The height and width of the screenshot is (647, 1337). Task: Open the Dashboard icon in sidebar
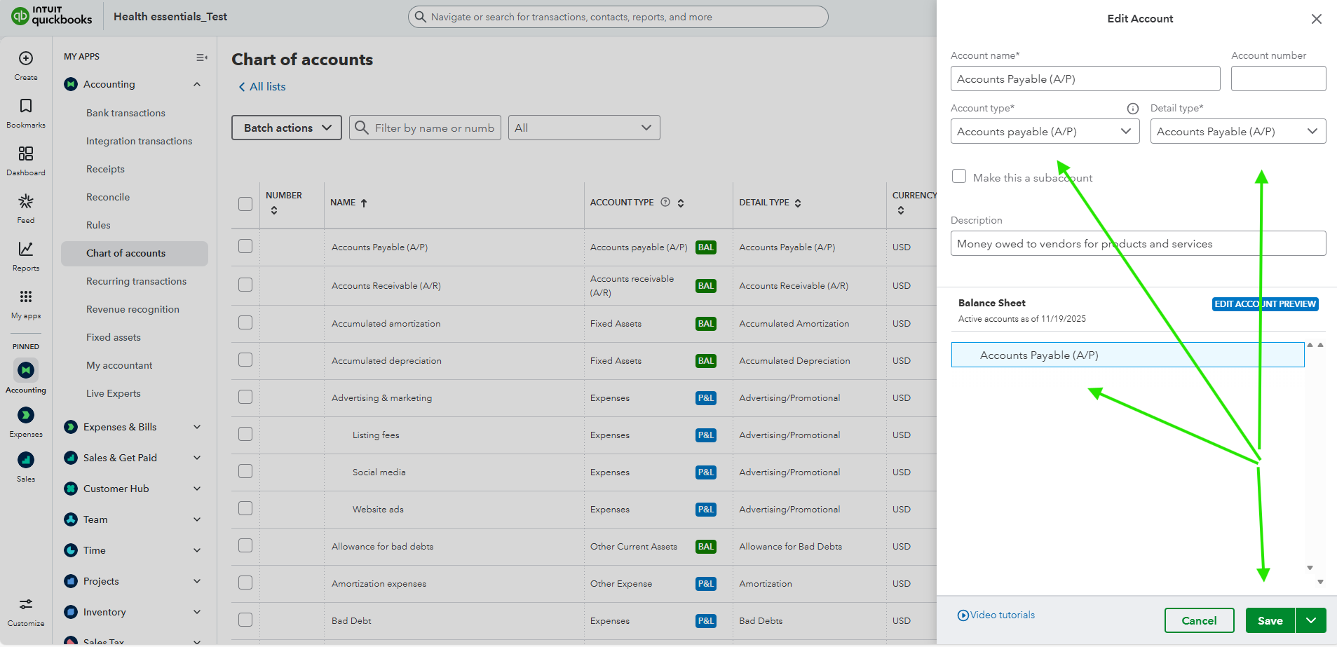pos(26,154)
